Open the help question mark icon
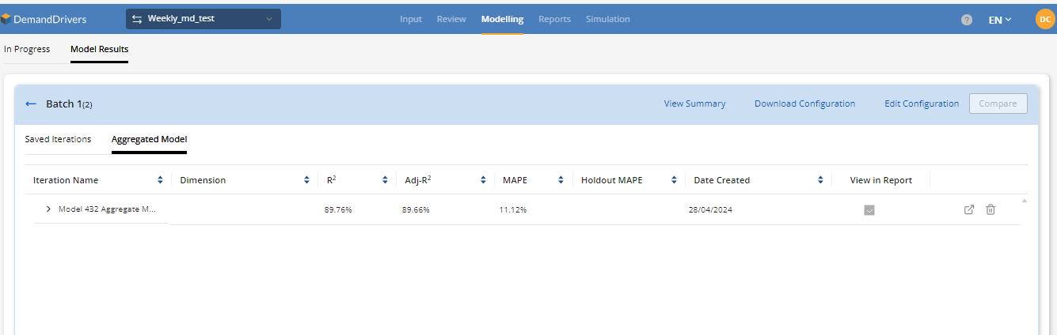The height and width of the screenshot is (335, 1057). [x=967, y=20]
